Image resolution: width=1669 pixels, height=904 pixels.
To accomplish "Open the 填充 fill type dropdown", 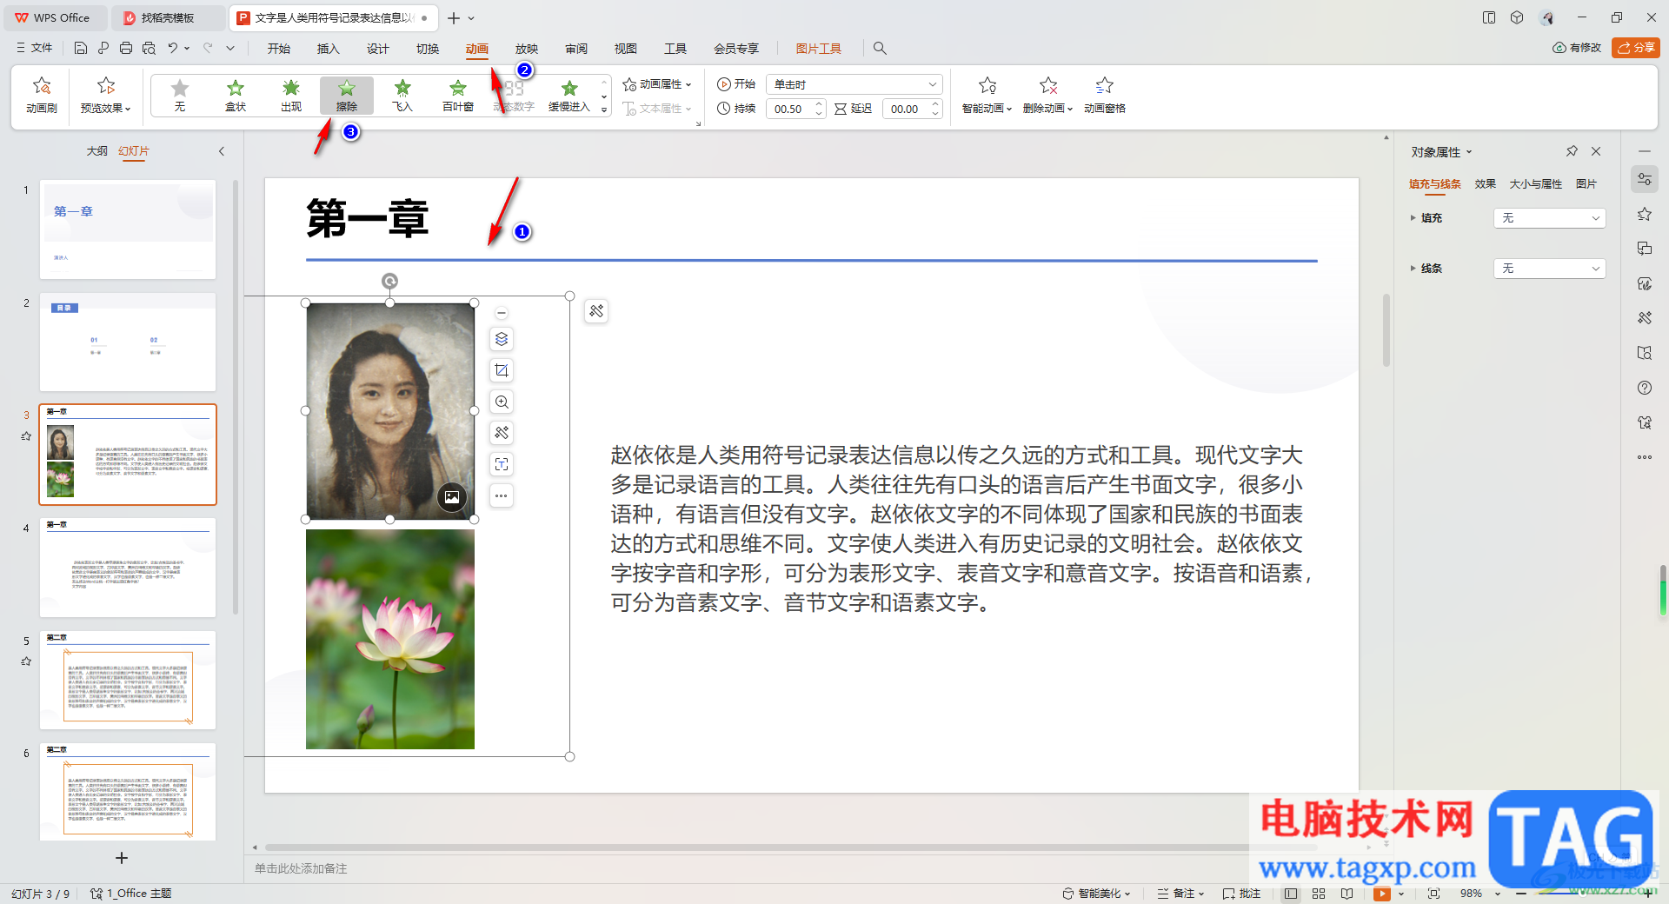I will 1549,218.
